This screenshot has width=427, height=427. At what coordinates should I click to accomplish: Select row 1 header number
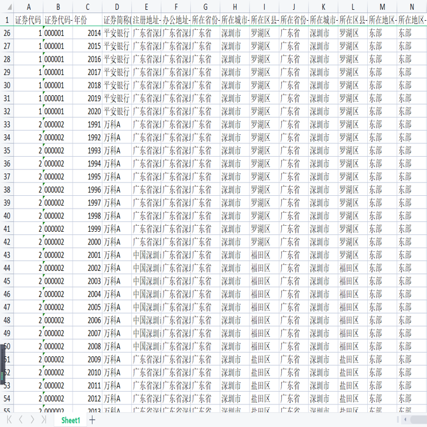click(x=7, y=20)
